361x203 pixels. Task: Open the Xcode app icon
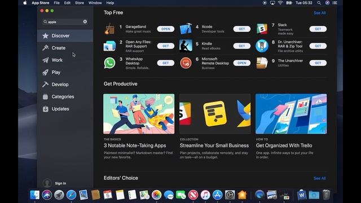coord(186,29)
